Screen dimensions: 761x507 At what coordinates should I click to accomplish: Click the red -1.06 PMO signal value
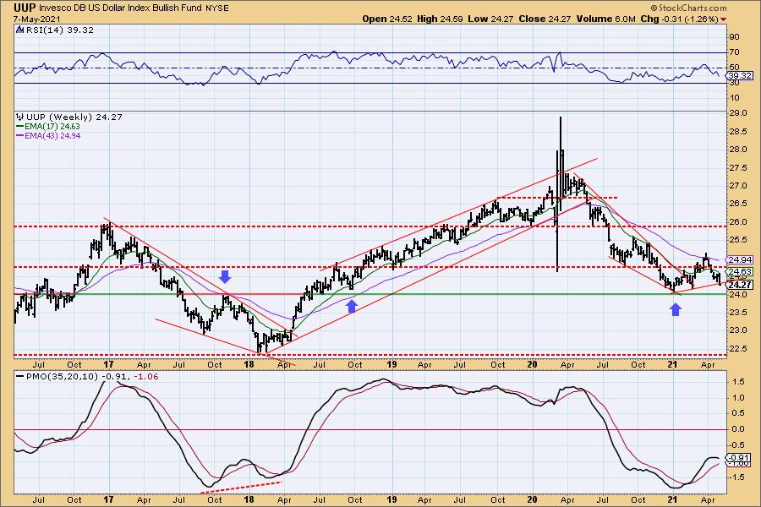click(x=146, y=377)
